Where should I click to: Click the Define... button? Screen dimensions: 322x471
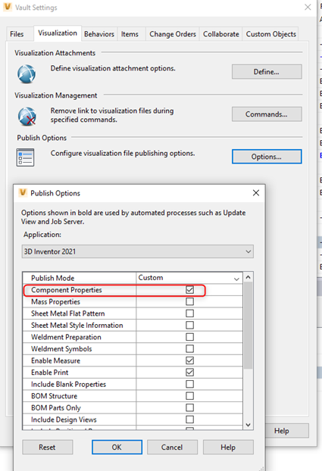click(x=267, y=72)
